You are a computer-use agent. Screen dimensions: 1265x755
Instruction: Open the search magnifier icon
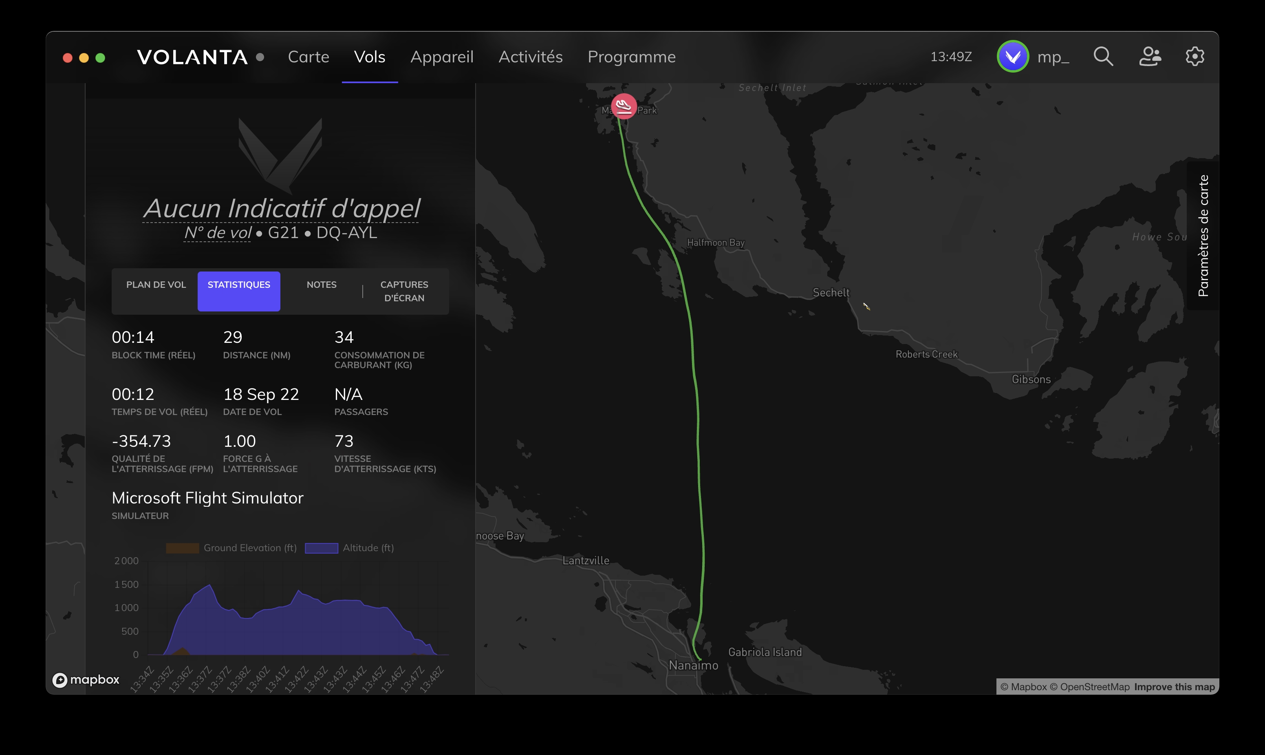1103,57
